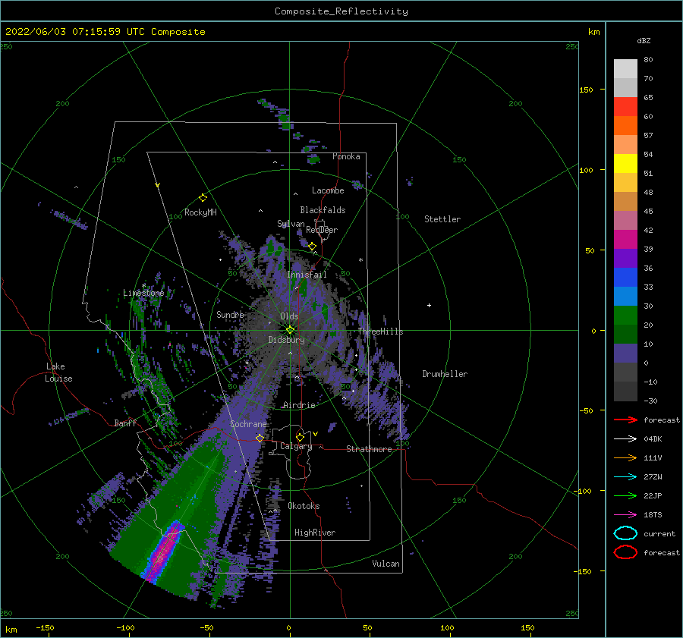Click the Calgary city label
This screenshot has width=683, height=638.
pos(296,446)
